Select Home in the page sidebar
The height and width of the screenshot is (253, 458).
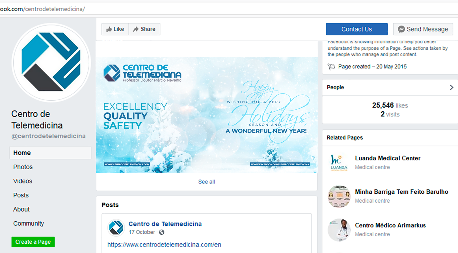50,153
